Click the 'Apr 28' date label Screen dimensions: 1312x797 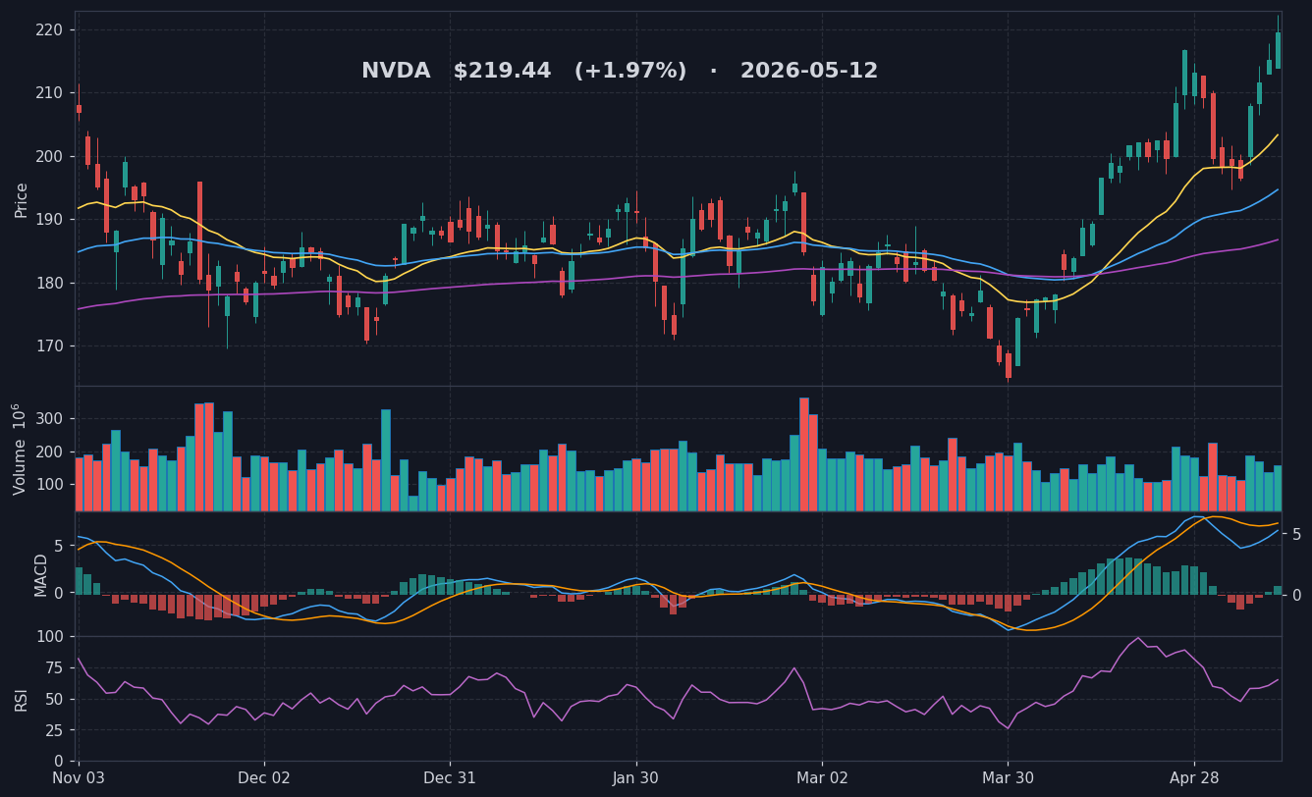click(x=1194, y=778)
